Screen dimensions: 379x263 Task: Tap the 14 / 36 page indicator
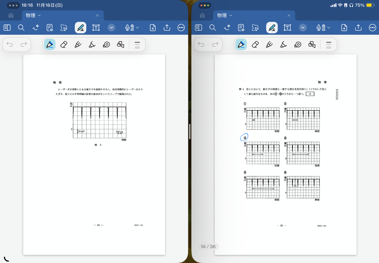208,246
